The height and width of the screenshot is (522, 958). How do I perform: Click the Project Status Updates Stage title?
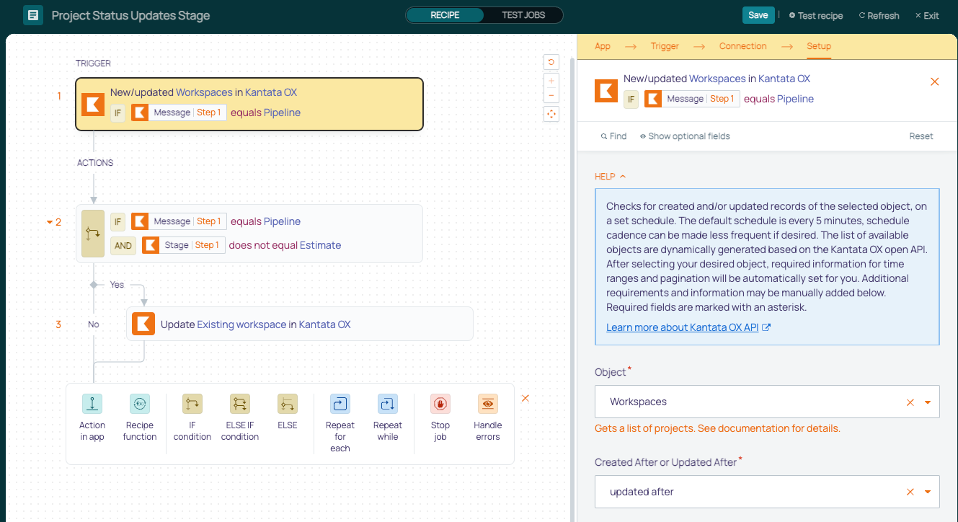[130, 15]
